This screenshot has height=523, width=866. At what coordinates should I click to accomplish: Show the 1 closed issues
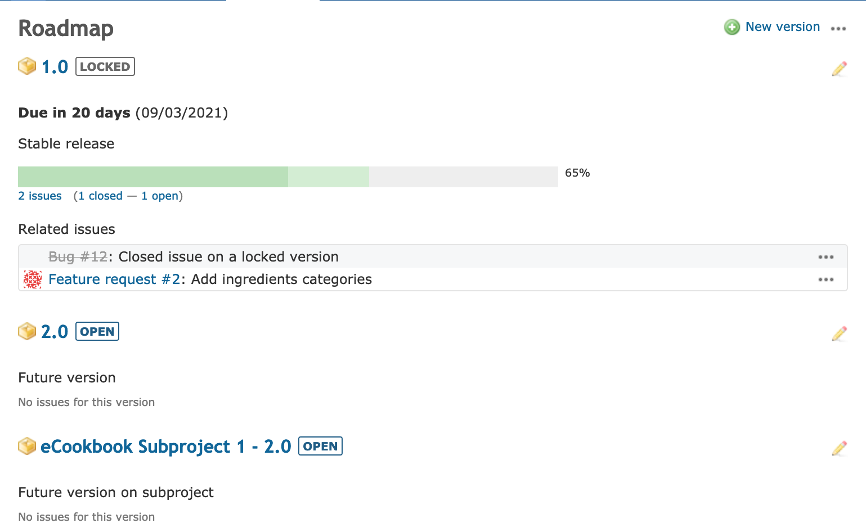[100, 196]
